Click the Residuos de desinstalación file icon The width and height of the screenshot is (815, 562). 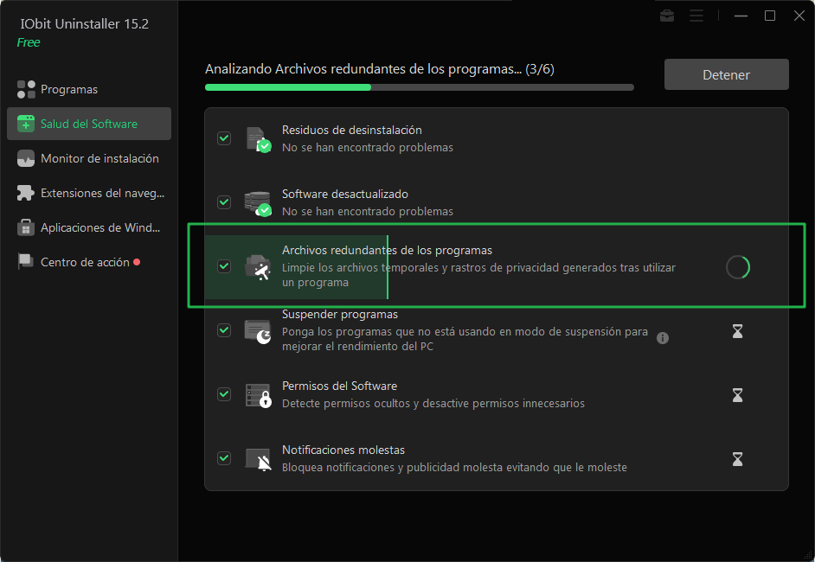pos(259,139)
